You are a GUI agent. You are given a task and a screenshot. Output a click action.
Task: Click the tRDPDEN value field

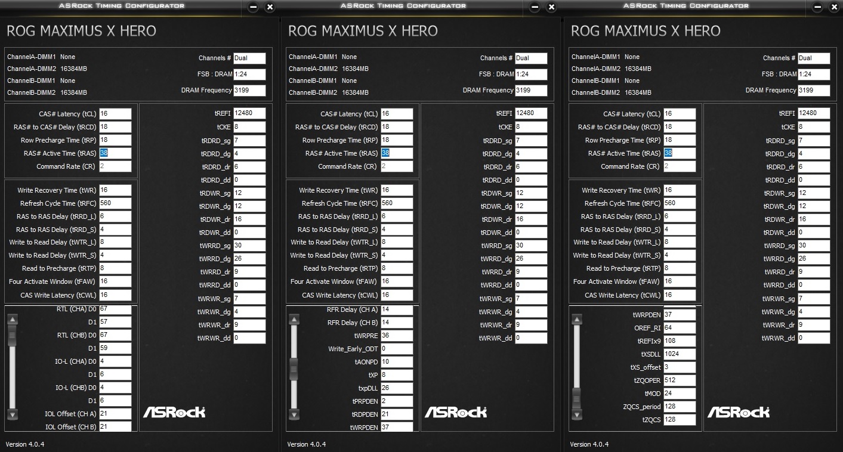tap(397, 414)
